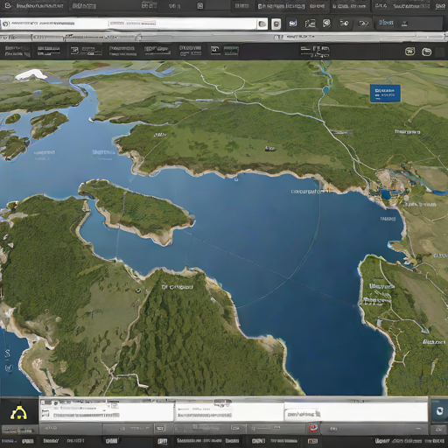Click the yellow home icon at bottom-left
The height and width of the screenshot is (448, 448).
tap(19, 413)
